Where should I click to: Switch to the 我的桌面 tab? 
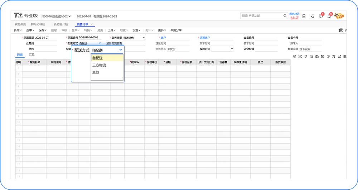20,24
